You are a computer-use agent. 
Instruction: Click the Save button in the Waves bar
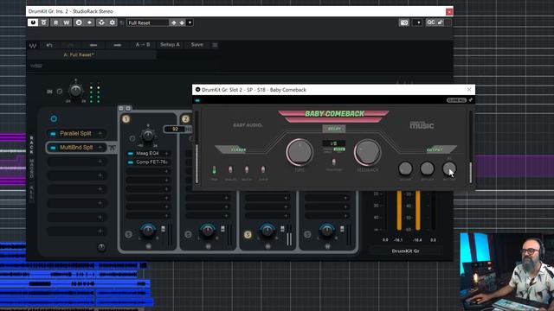(197, 45)
